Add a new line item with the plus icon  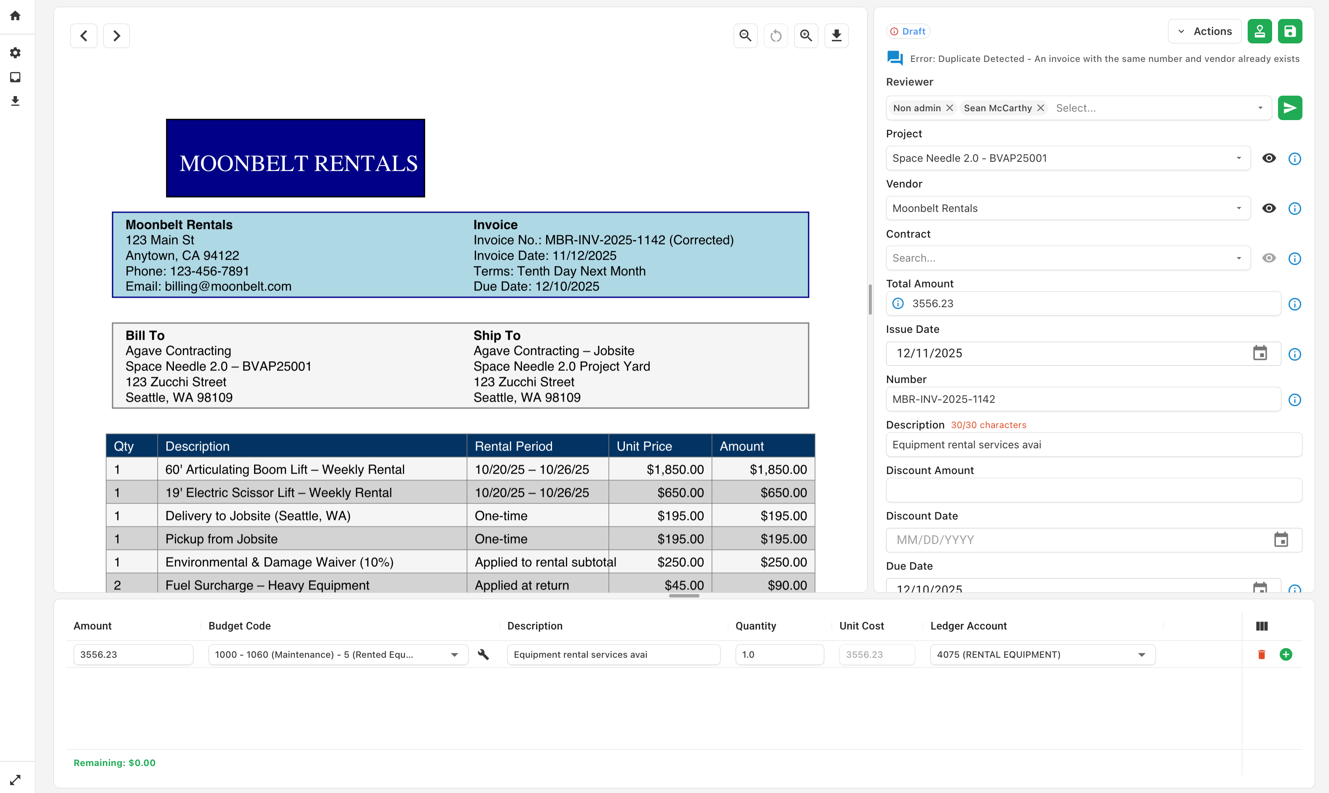coord(1286,654)
